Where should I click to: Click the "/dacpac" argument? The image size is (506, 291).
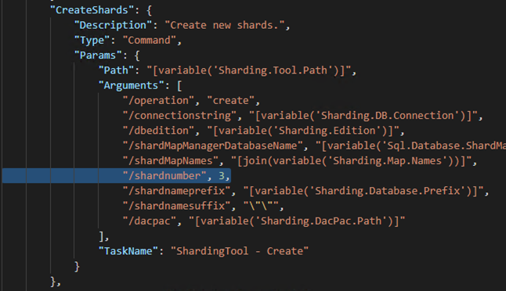(150, 221)
